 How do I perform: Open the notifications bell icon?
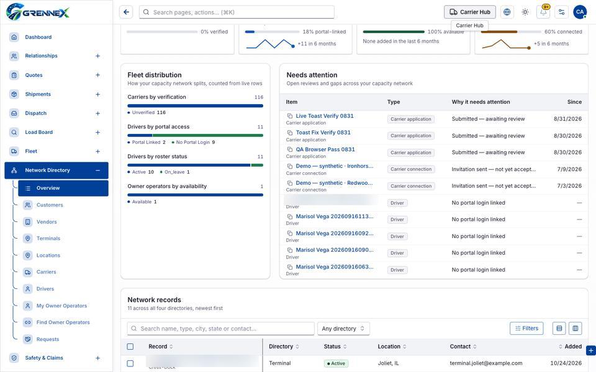tap(543, 12)
